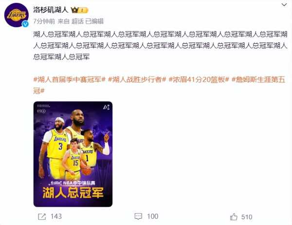292x225 pixels.
Task: Open the 洛杉矶湖人 account name
Action: [x=51, y=10]
